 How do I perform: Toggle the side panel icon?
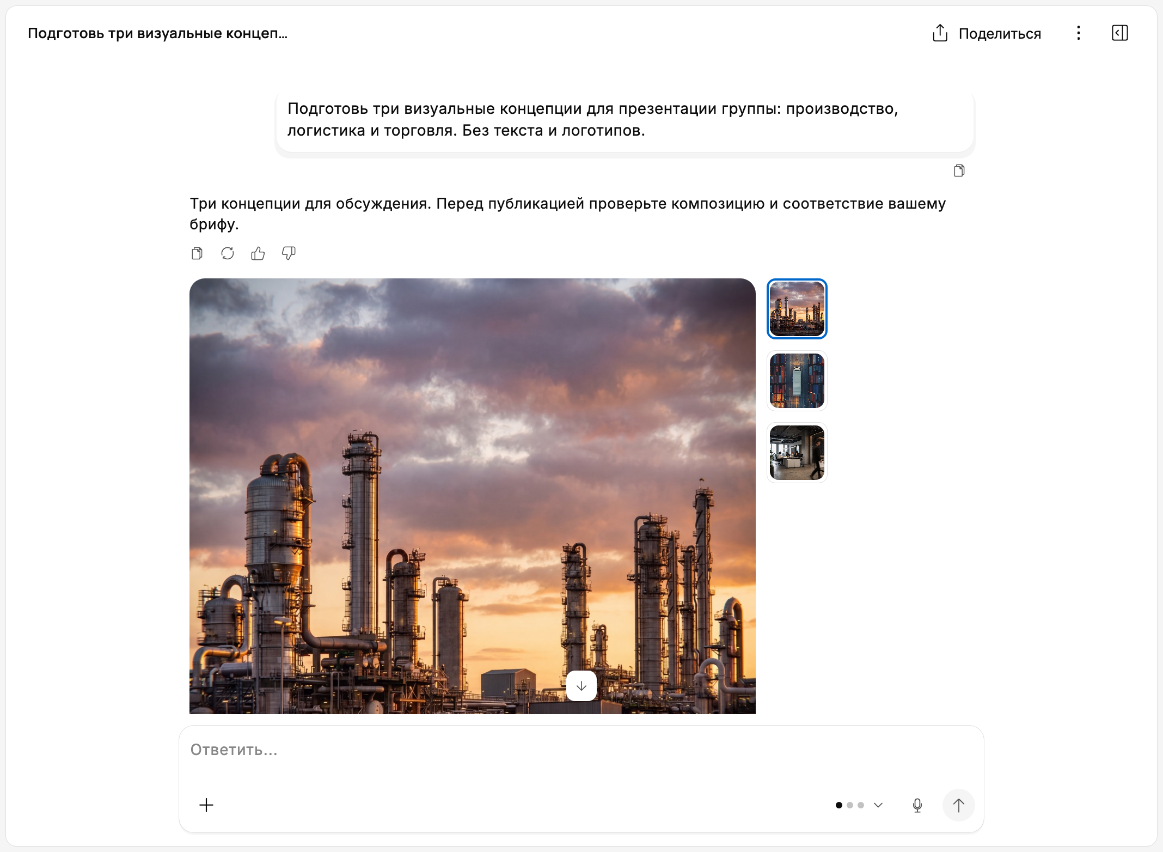(x=1119, y=33)
